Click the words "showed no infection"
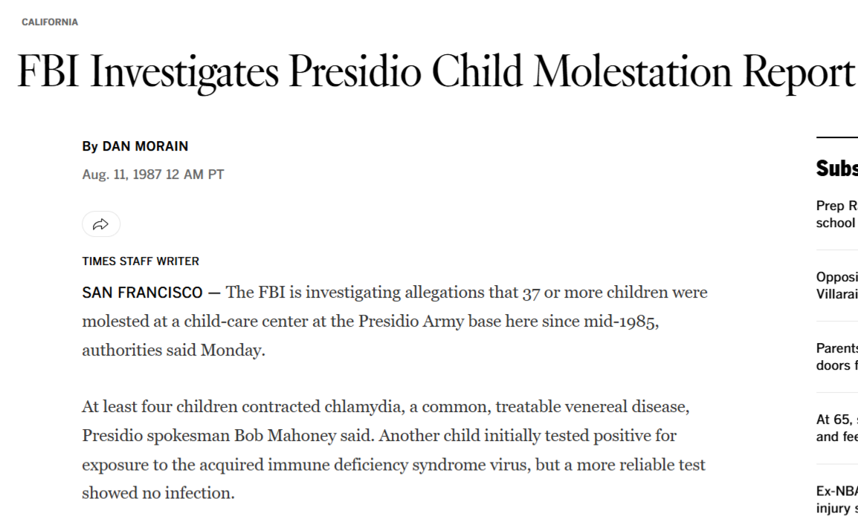Viewport: 858px width, 516px height. click(x=158, y=493)
